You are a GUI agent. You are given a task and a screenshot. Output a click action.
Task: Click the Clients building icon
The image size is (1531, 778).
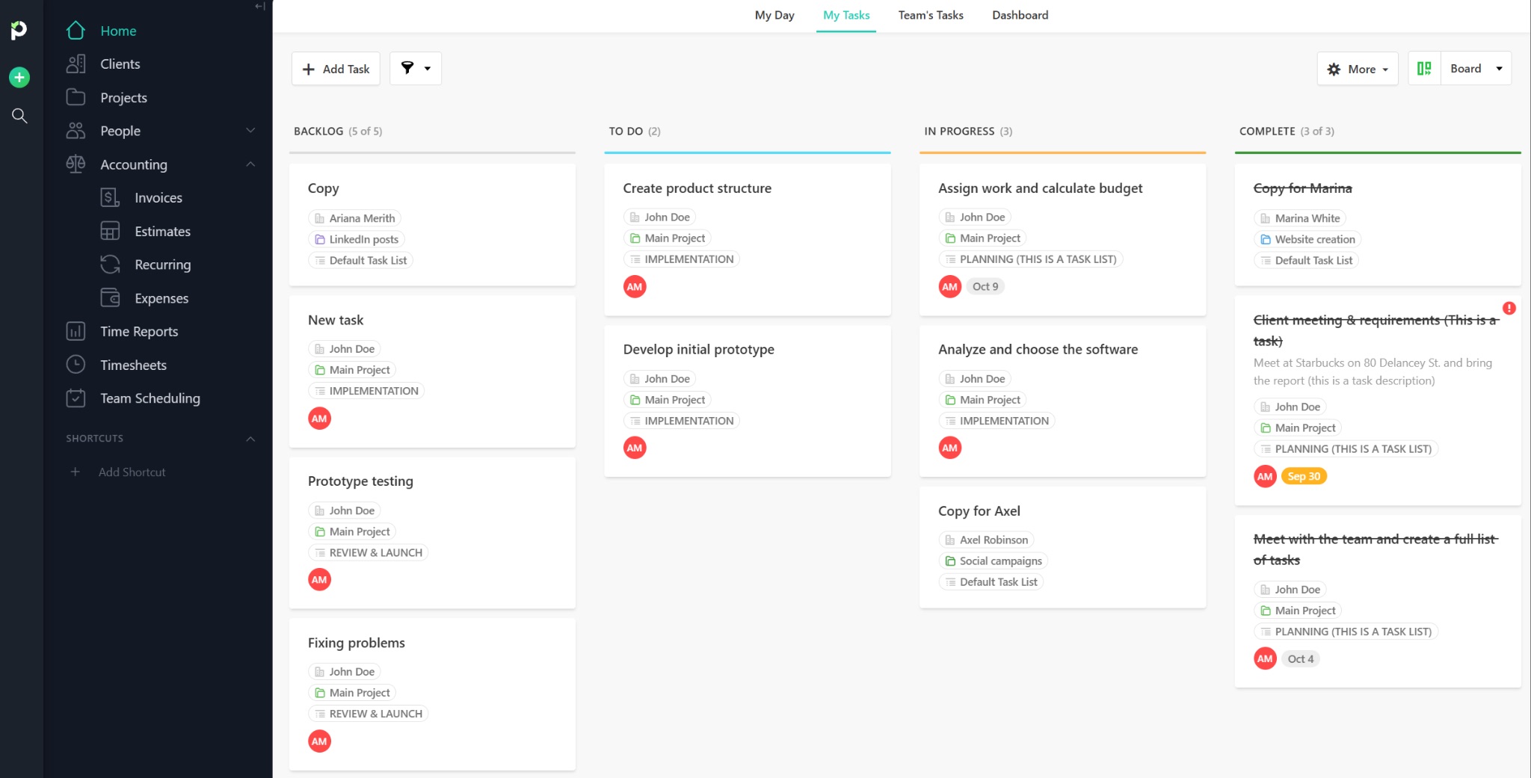click(76, 64)
